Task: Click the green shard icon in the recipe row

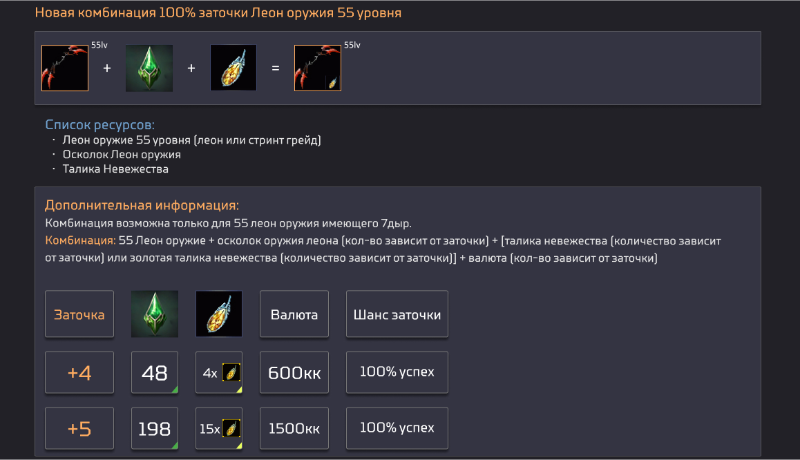Action: pos(149,68)
